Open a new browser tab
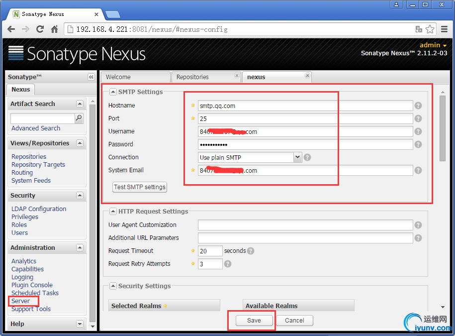 [x=112, y=14]
